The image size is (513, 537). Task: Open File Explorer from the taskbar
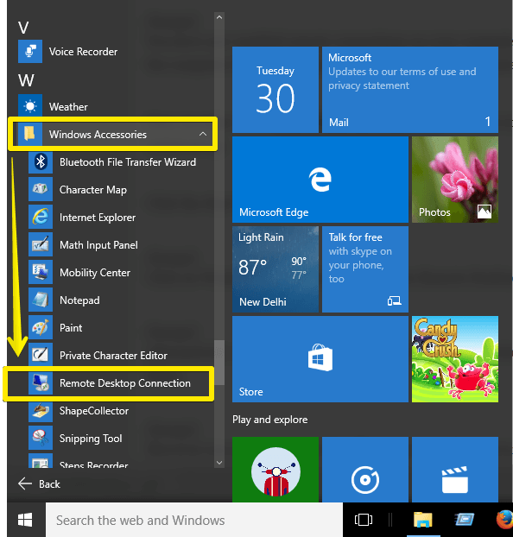[423, 520]
